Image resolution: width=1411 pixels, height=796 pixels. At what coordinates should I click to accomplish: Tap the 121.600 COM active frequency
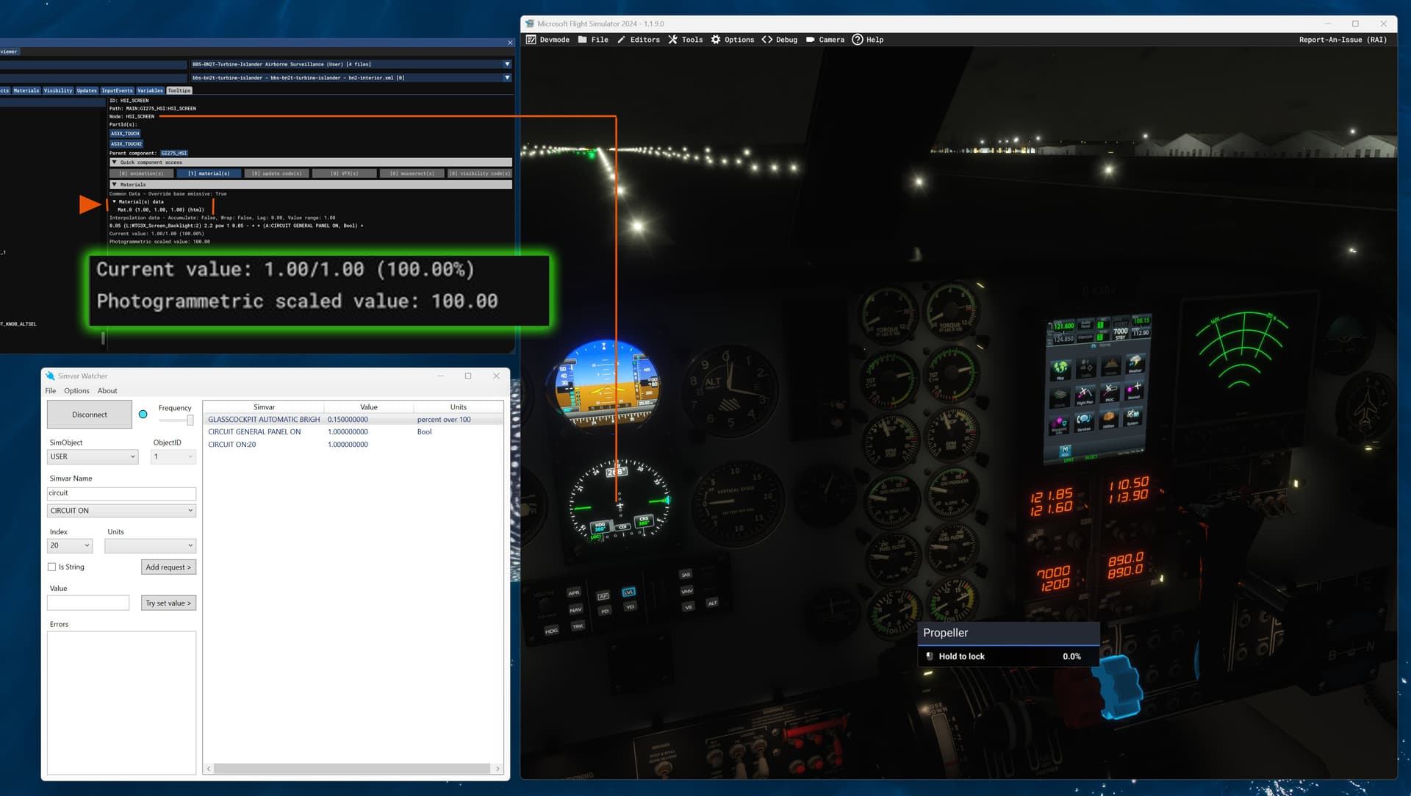1064,326
